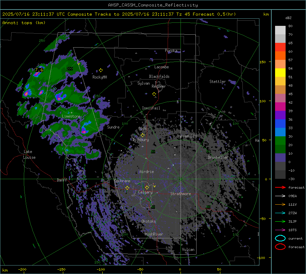Click the Innisfail city label

151,108
